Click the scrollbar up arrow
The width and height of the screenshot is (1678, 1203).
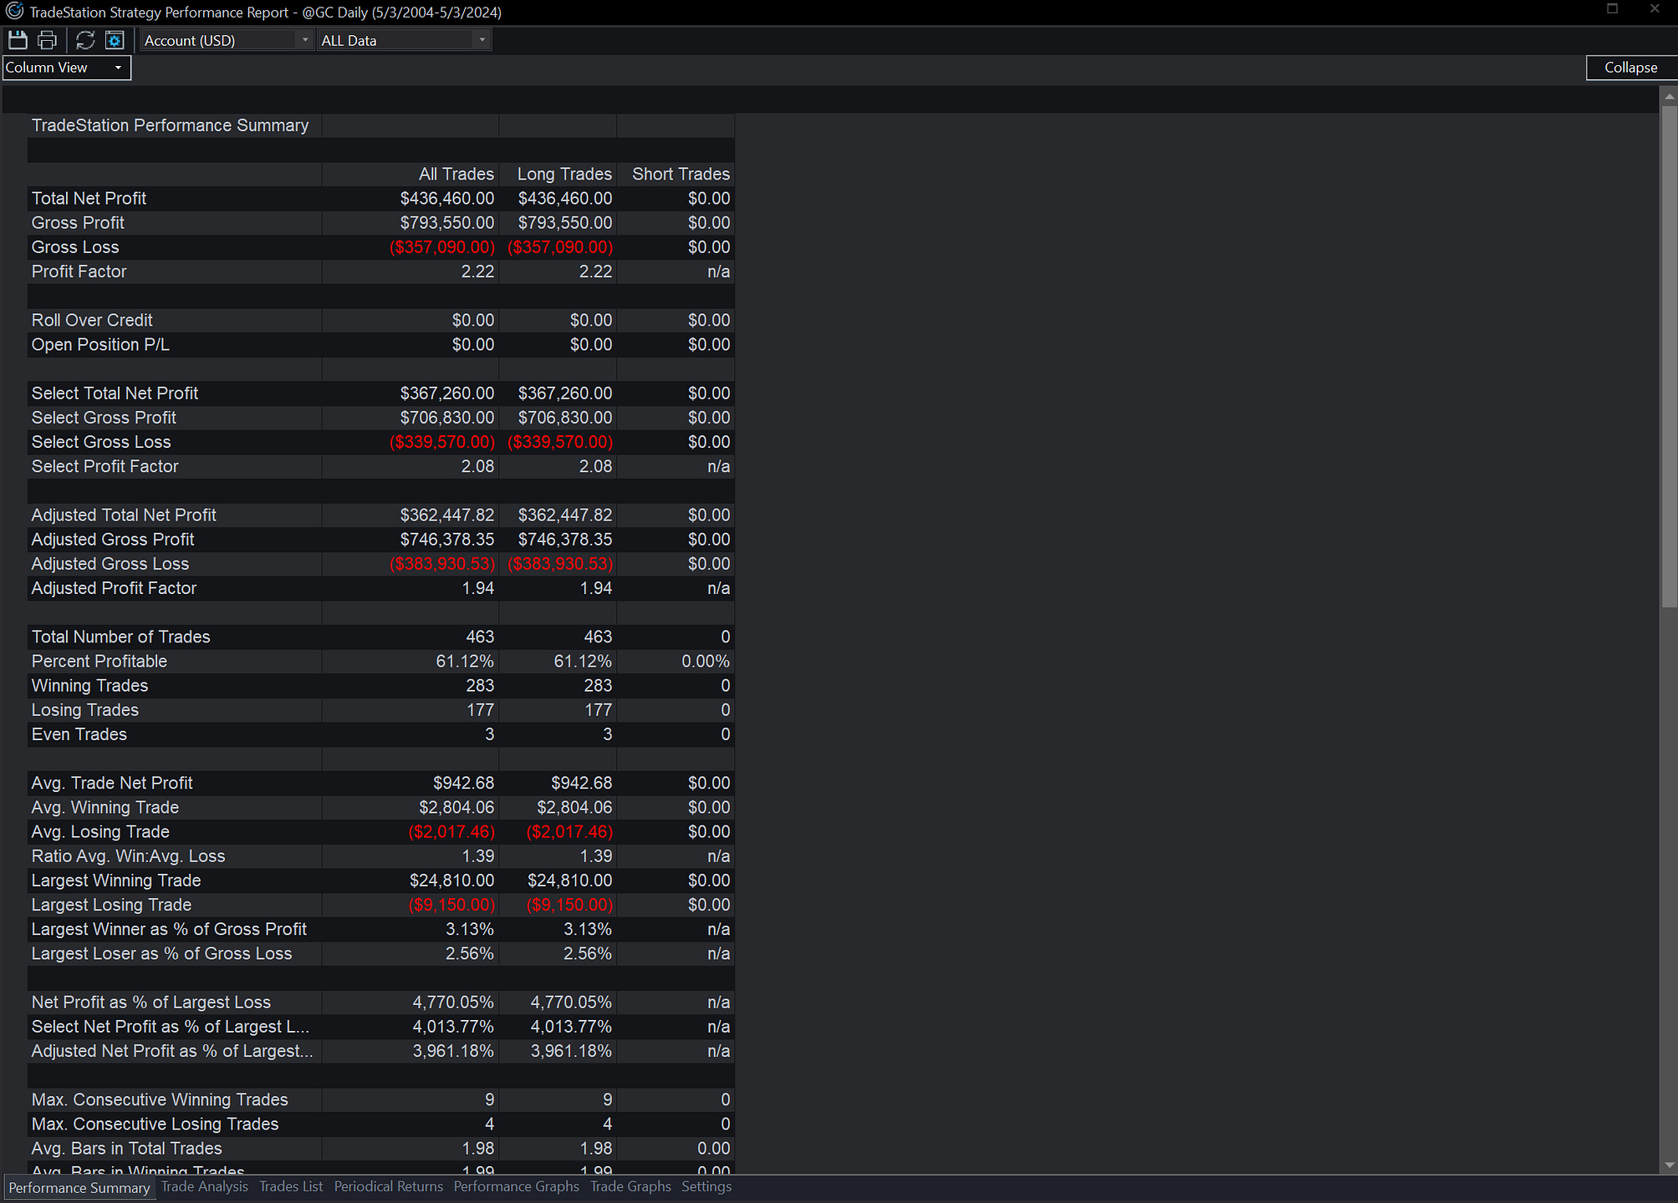tap(1669, 96)
